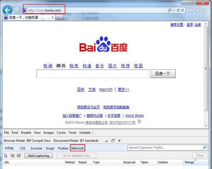The width and height of the screenshot is (212, 169).
Task: Click the browser back arrow button
Action: 7,10
